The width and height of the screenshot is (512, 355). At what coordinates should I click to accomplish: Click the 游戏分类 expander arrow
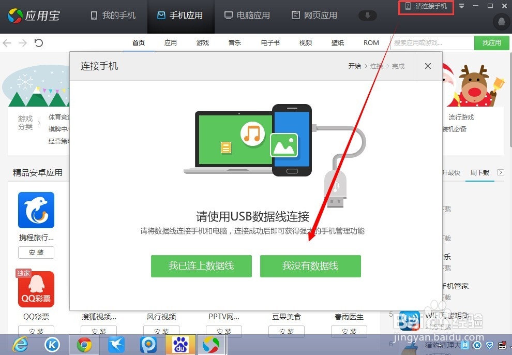[x=39, y=123]
